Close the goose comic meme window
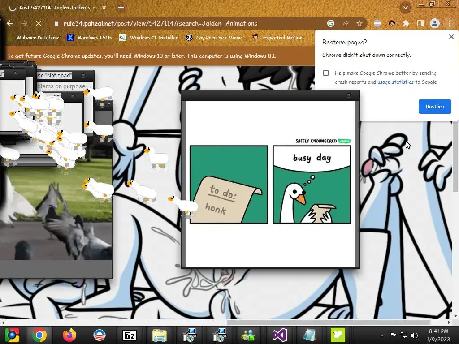The width and height of the screenshot is (459, 344). (348, 95)
